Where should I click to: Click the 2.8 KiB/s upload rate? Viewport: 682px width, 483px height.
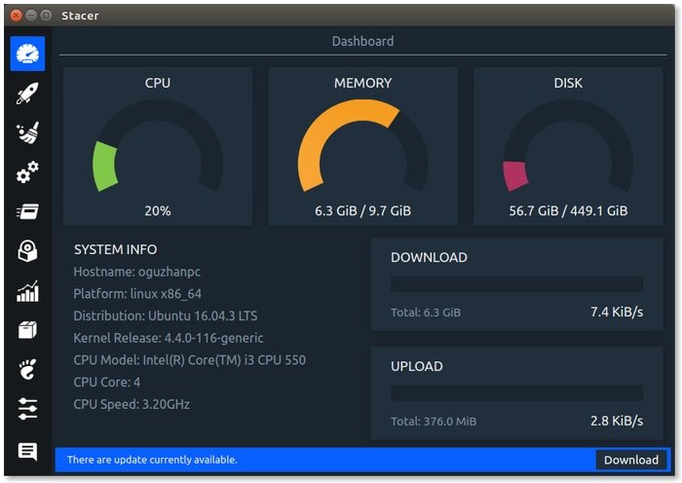coord(617,421)
